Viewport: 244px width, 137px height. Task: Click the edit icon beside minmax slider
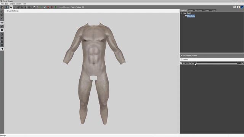181,63
